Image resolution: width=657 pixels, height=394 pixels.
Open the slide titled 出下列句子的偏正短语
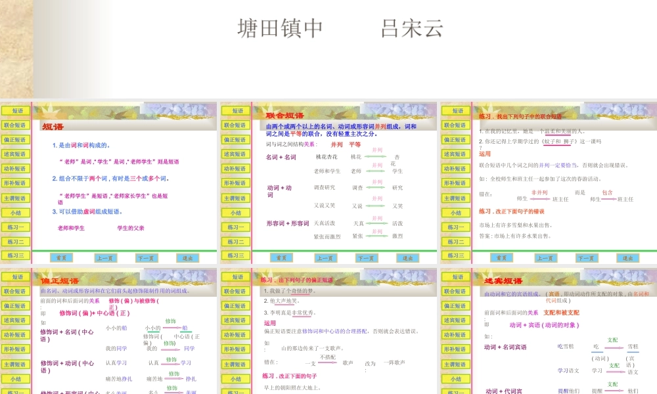coord(329,331)
